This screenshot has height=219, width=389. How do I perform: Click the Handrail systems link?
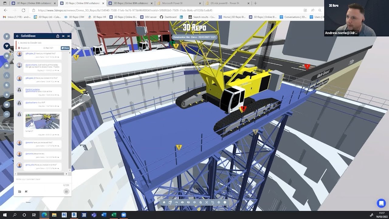pyautogui.click(x=33, y=89)
